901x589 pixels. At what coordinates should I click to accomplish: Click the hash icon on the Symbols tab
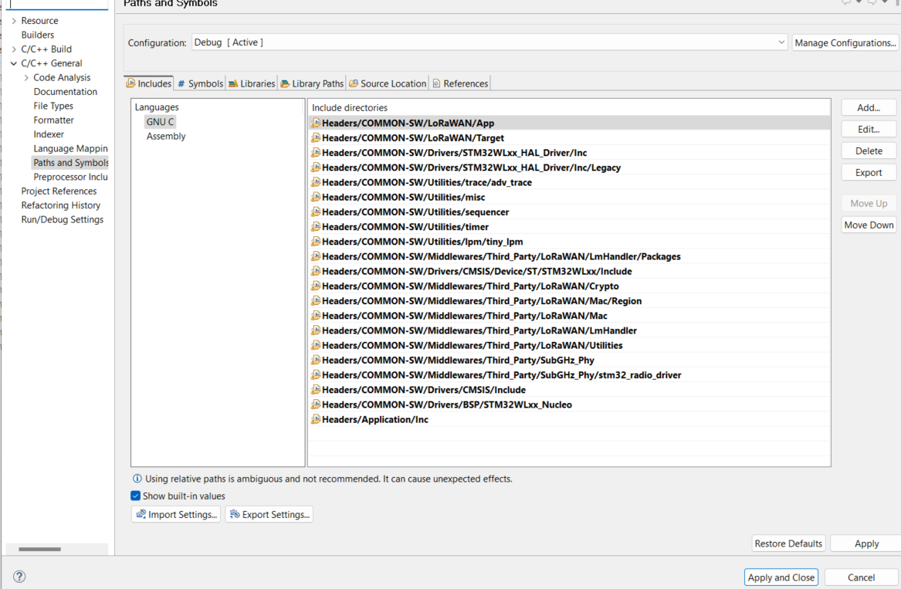coord(182,83)
